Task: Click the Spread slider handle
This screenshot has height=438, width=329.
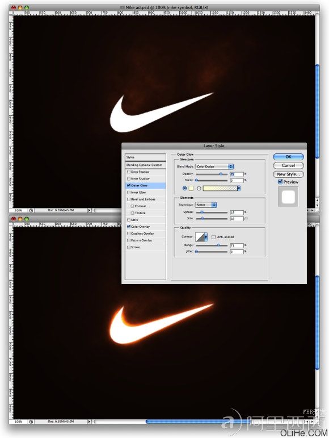Action: pos(202,212)
